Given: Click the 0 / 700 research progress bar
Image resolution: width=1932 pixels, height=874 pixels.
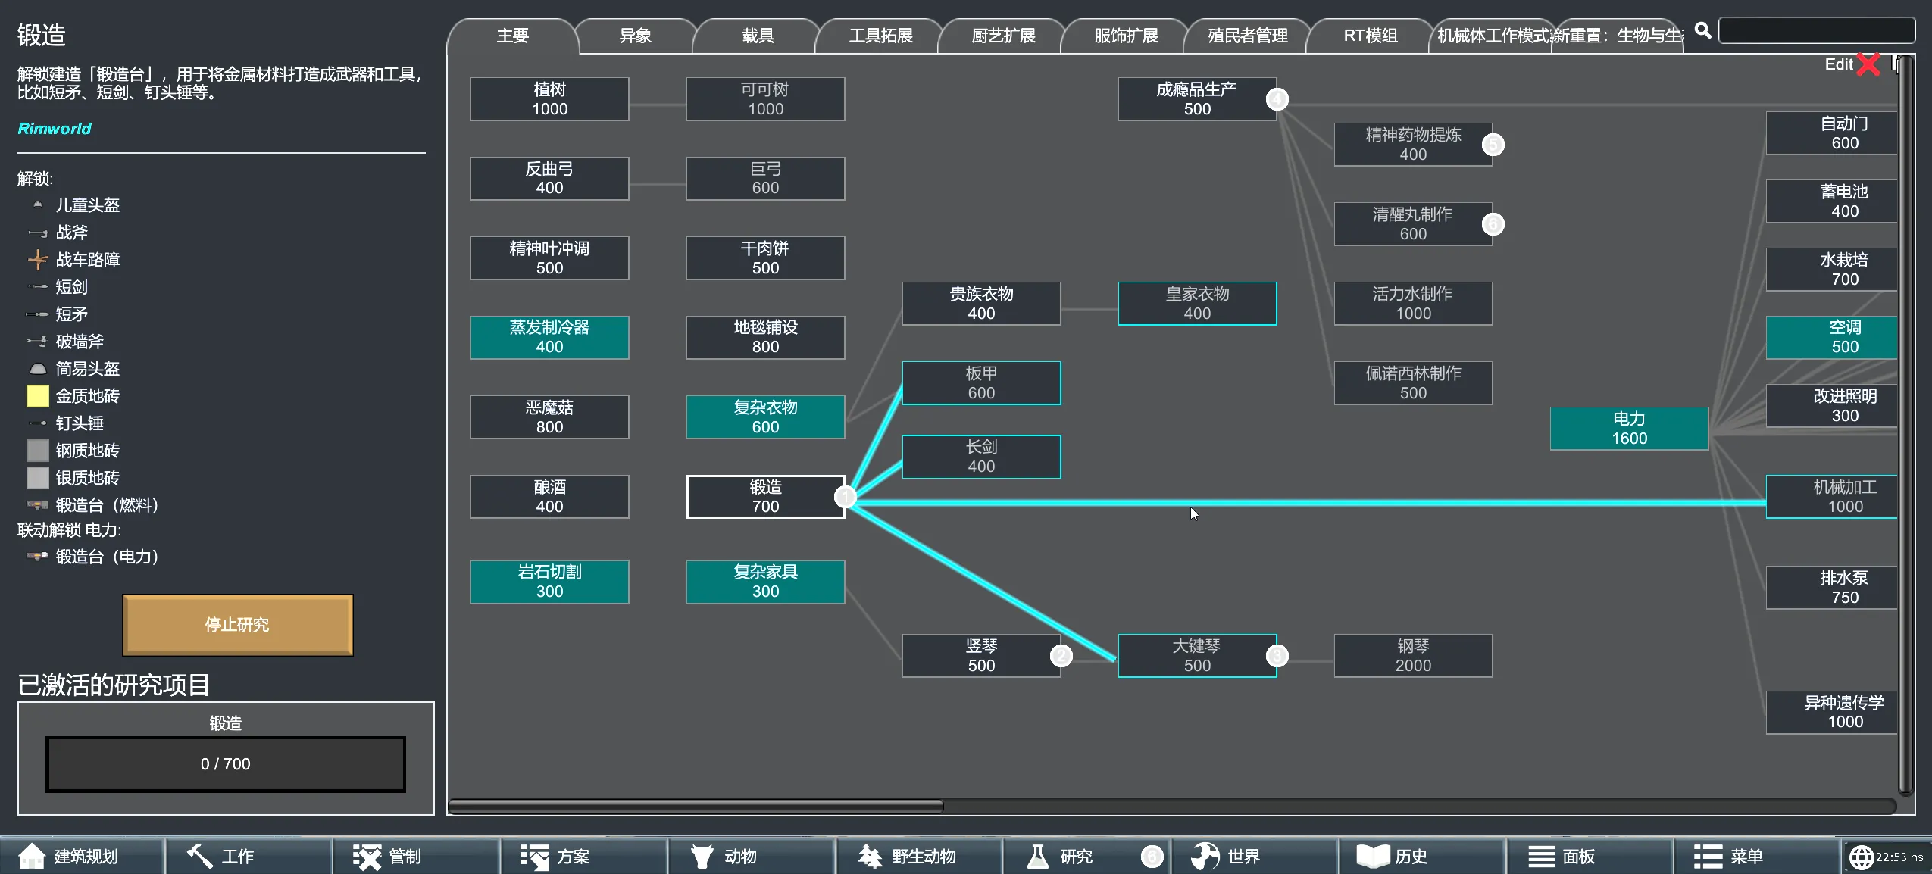Looking at the screenshot, I should [226, 764].
